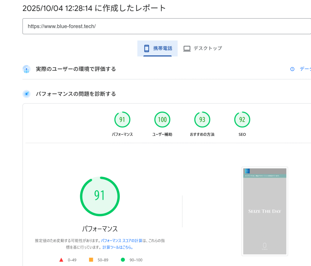311x266 pixels.
Task: Switch to the デスクトップ tab
Action: tap(203, 48)
